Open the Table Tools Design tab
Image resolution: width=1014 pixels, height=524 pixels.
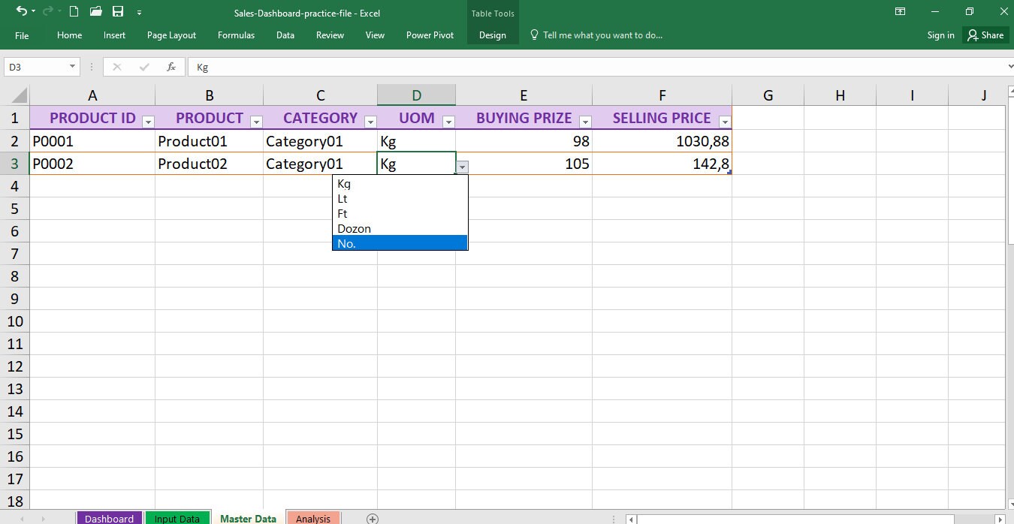click(492, 35)
